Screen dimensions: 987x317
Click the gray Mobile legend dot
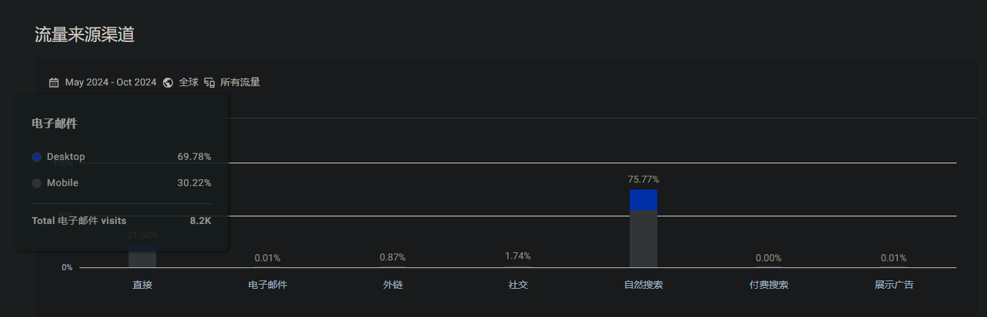point(37,183)
